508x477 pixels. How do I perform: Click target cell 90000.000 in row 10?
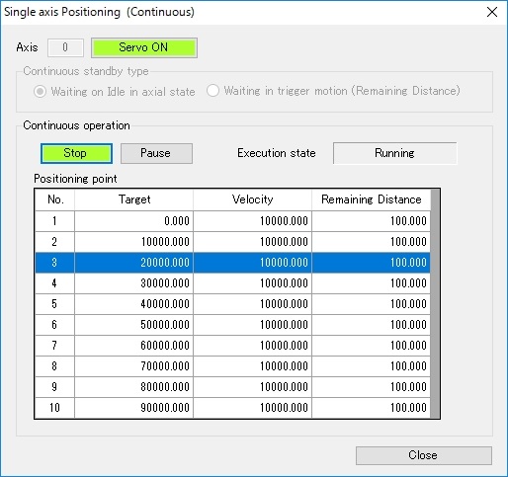134,408
